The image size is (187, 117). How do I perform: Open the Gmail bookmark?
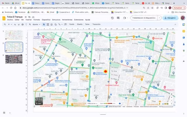click(x=51, y=12)
